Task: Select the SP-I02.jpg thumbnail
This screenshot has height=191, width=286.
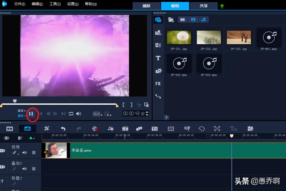Action: point(209,38)
